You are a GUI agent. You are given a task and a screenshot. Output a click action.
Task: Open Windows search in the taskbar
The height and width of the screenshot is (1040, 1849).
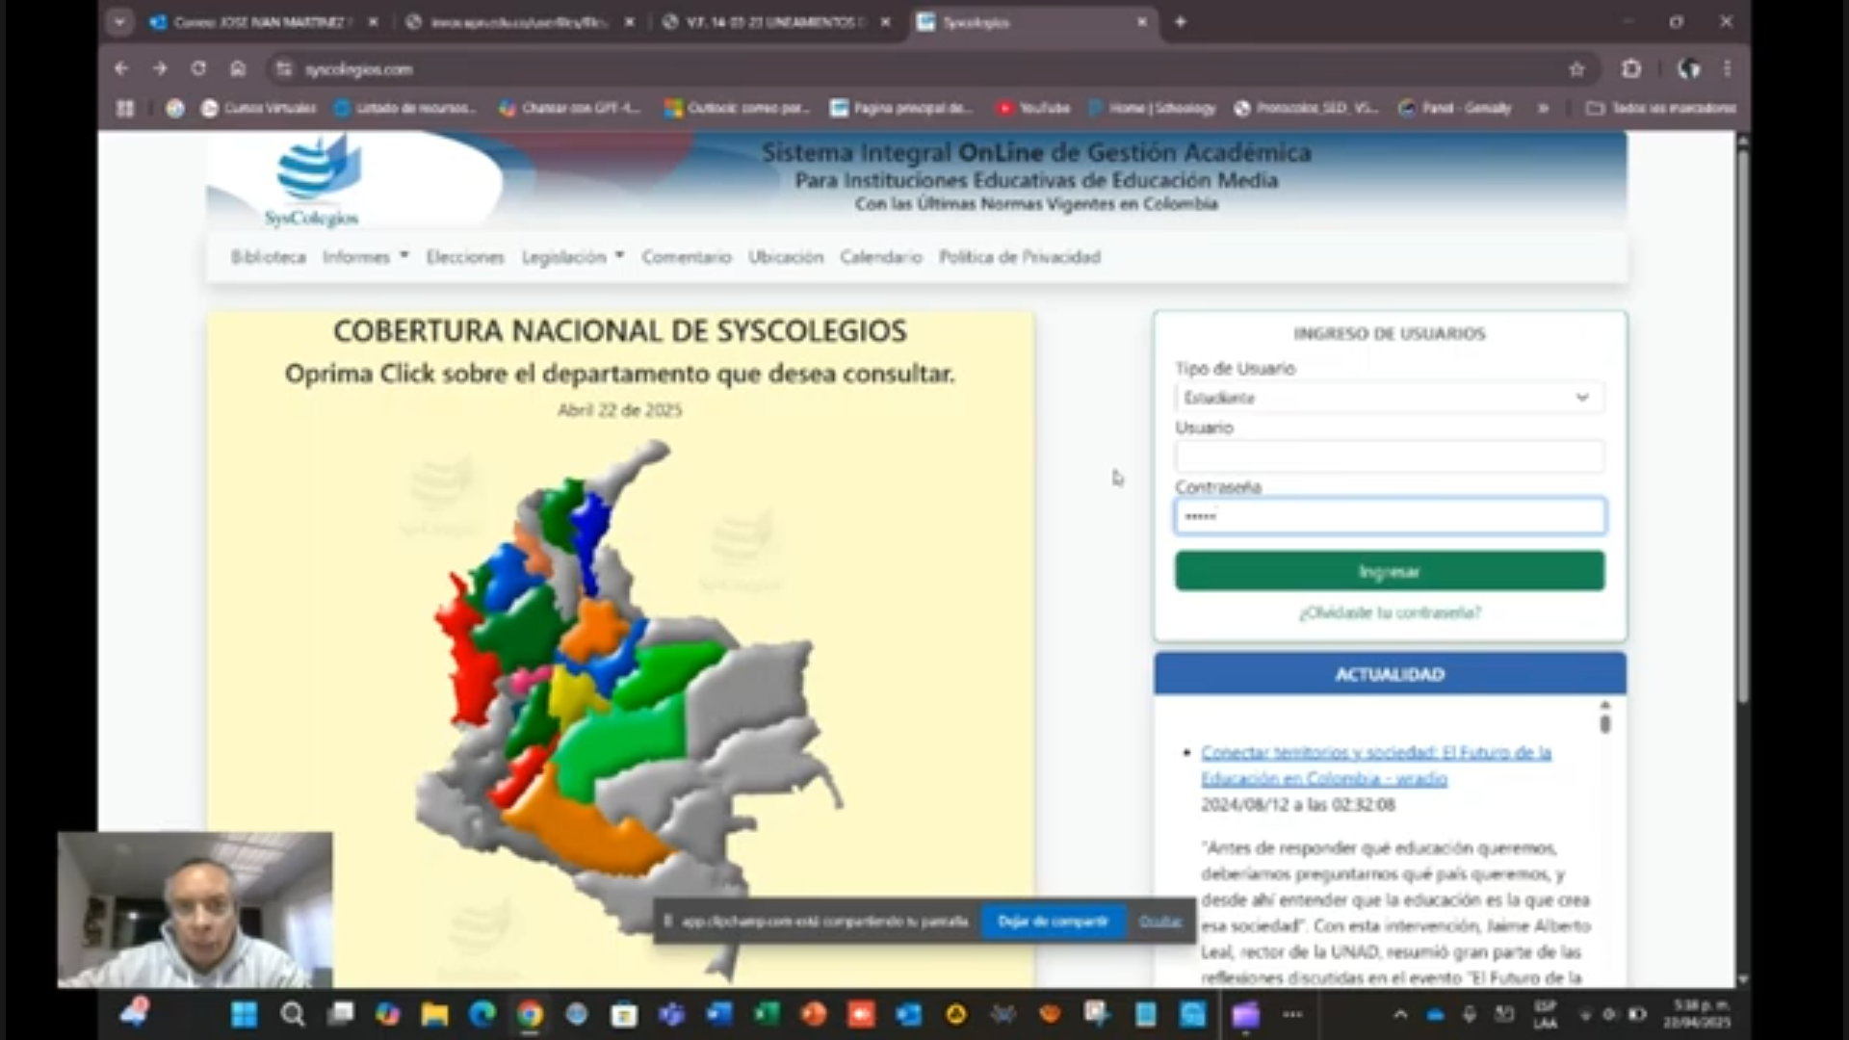click(x=293, y=1014)
